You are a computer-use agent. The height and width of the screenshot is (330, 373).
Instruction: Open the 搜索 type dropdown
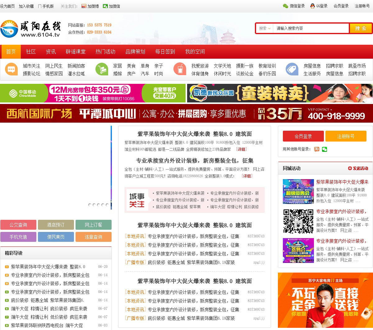pyautogui.click(x=265, y=28)
